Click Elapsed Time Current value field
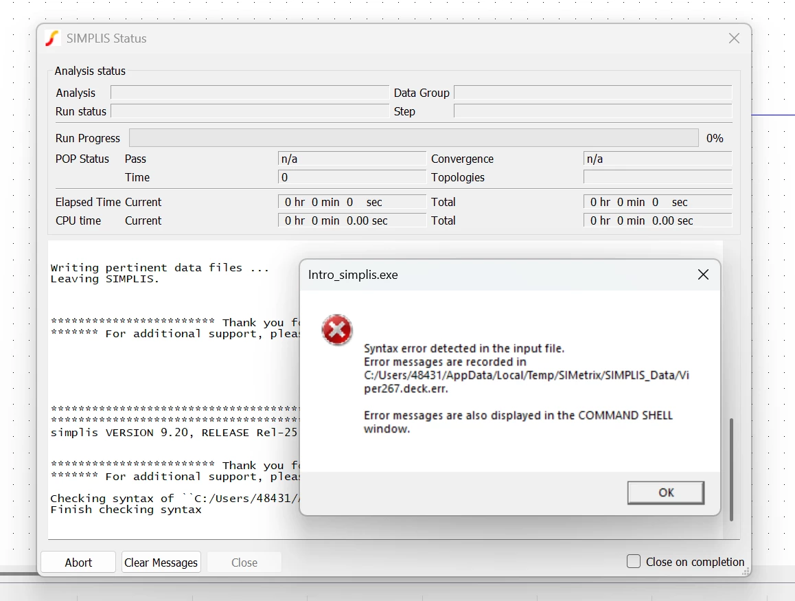The height and width of the screenshot is (601, 795). coord(352,202)
